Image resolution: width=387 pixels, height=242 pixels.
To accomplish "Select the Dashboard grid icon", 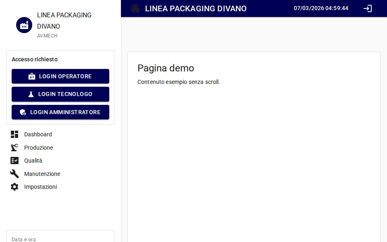I will (15, 134).
